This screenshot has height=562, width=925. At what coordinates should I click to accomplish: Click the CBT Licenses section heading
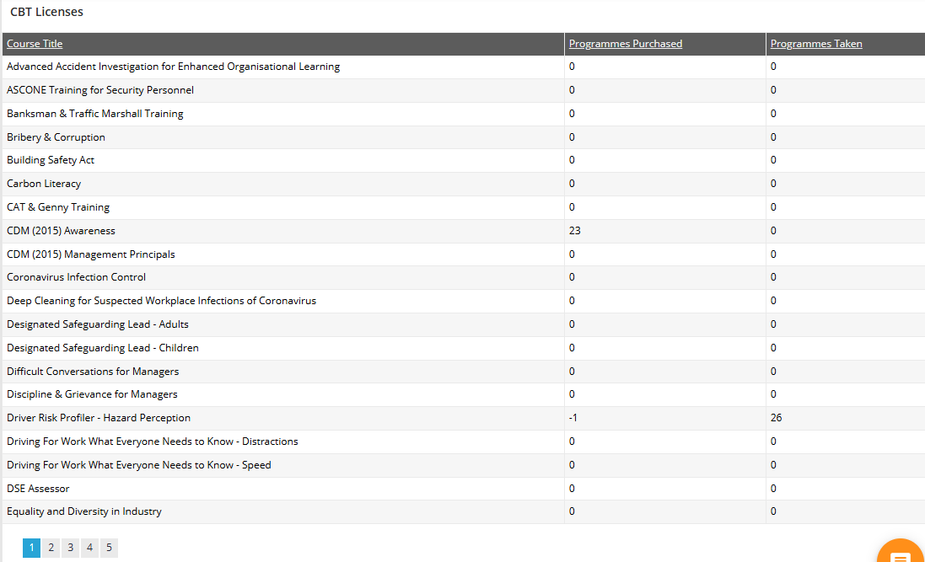click(x=46, y=13)
